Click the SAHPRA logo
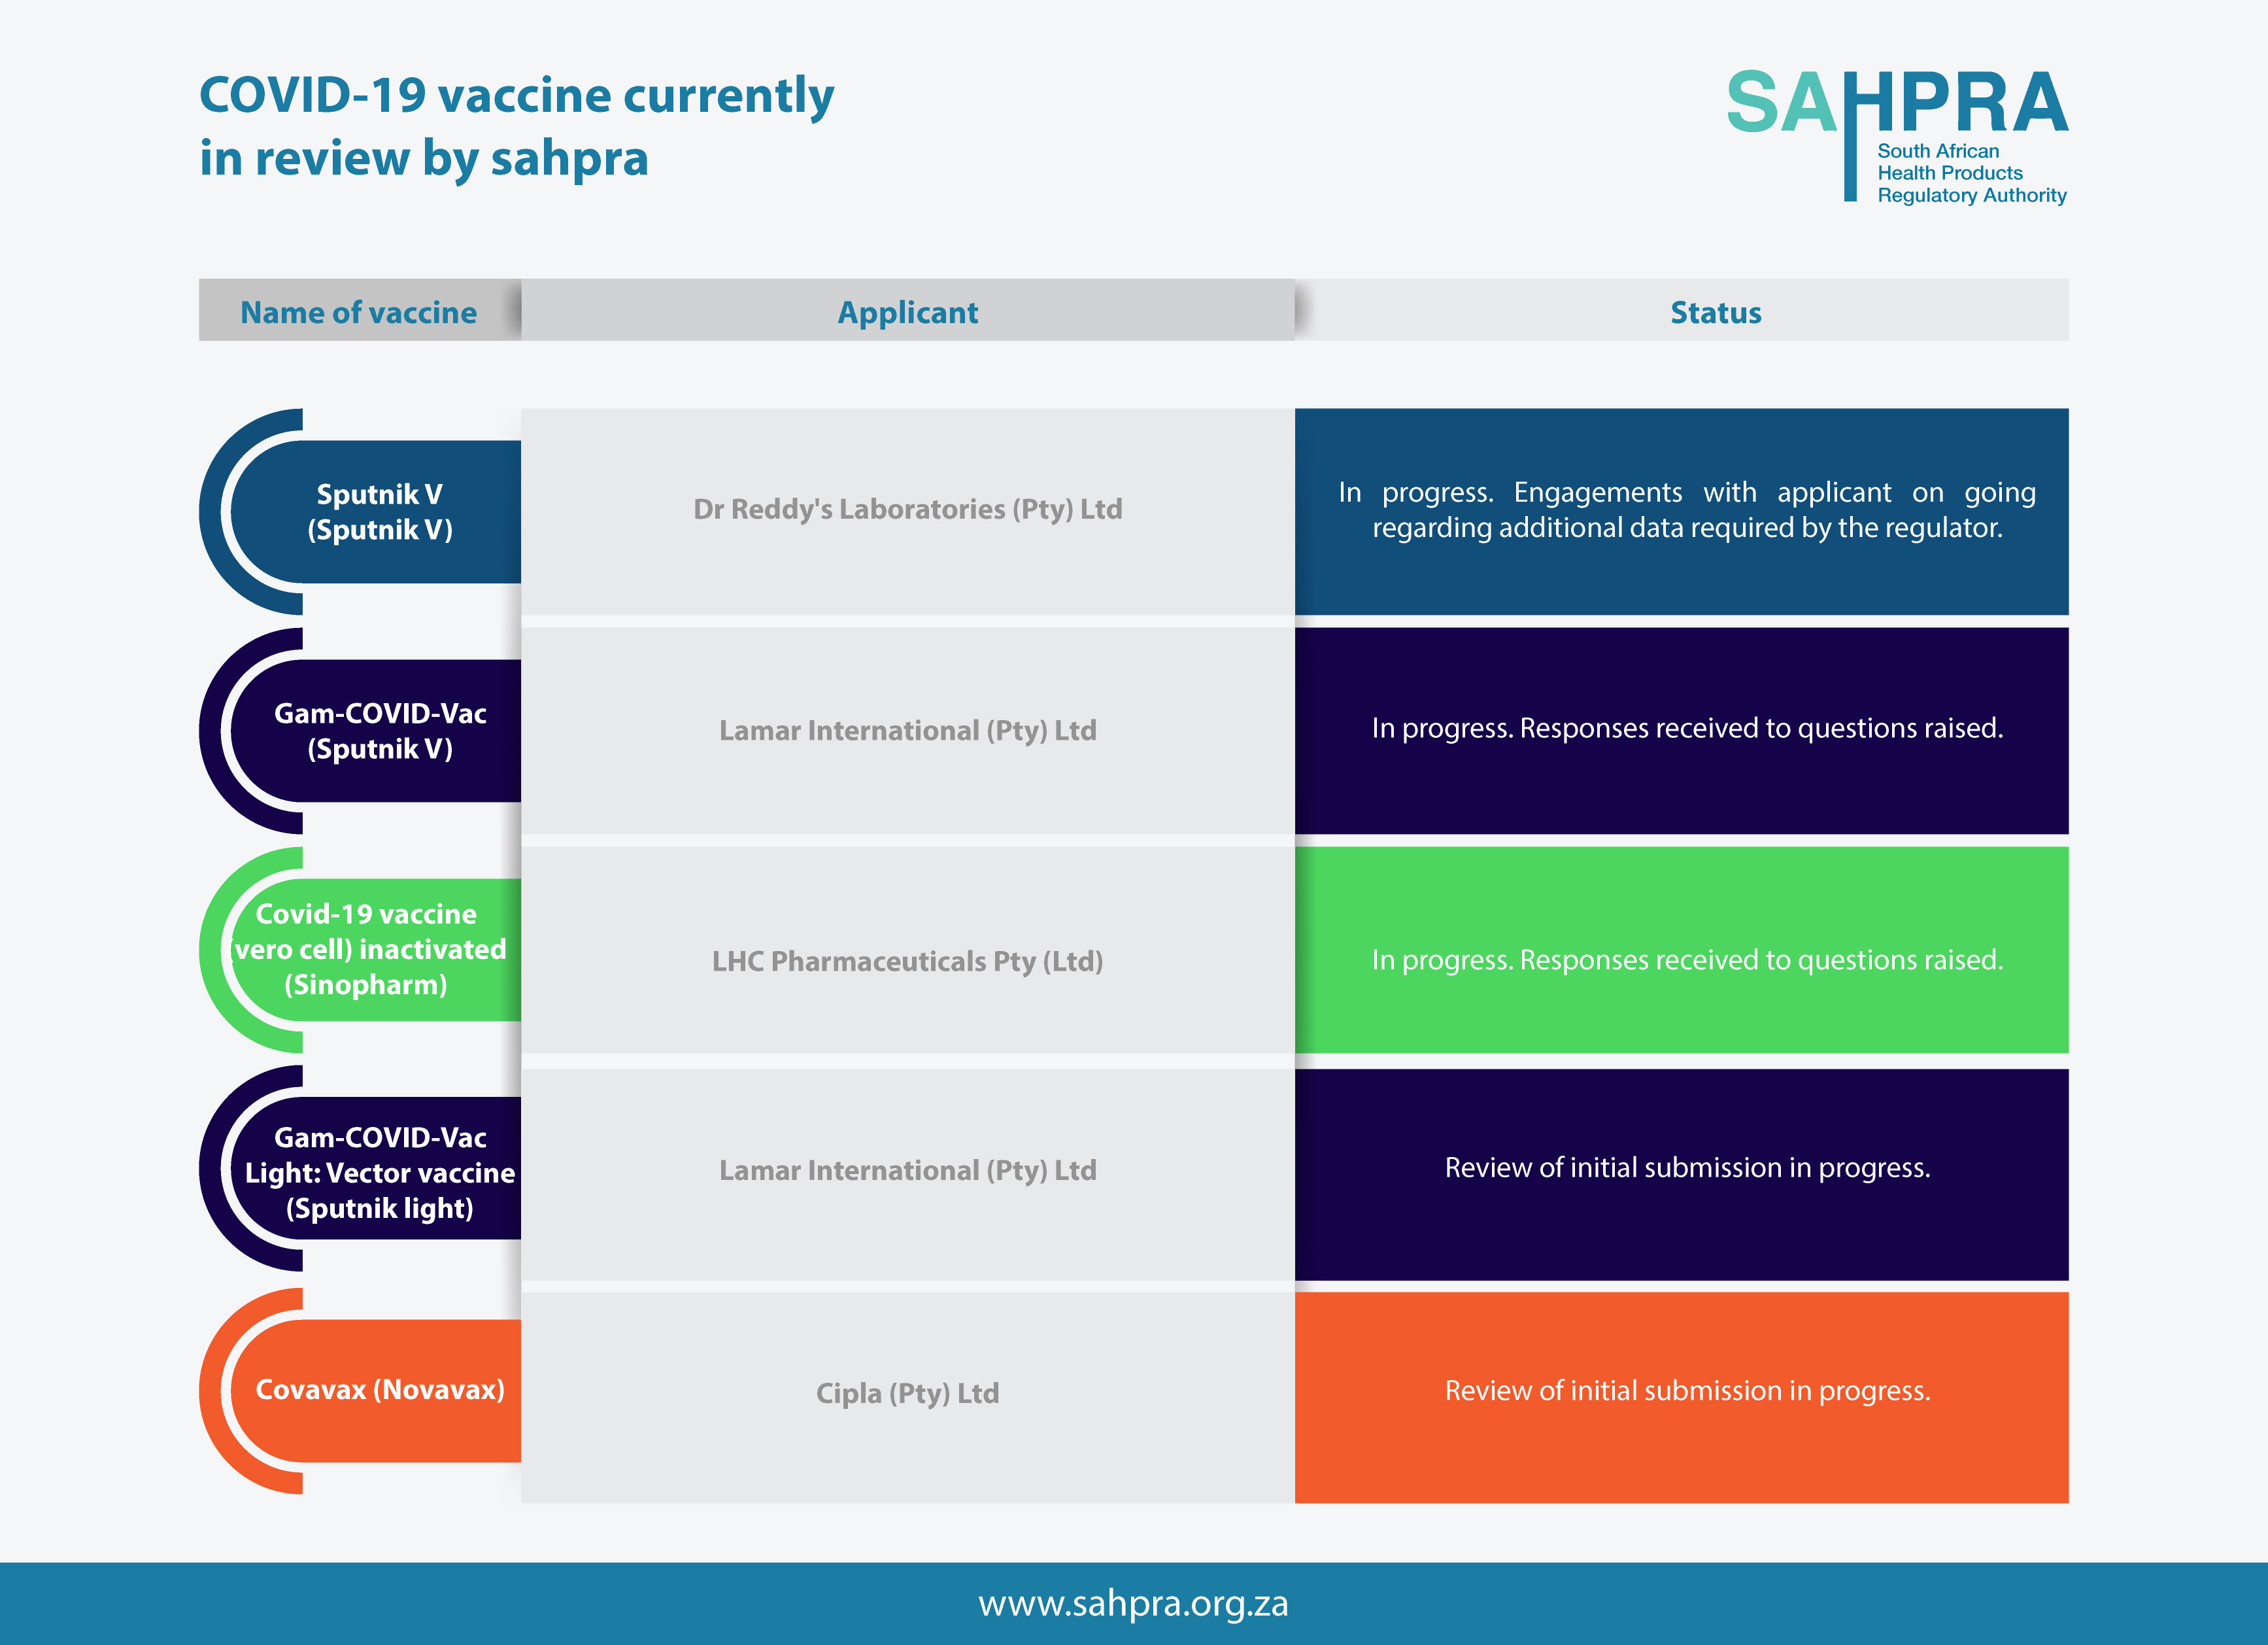Image resolution: width=2268 pixels, height=1645 pixels. pyautogui.click(x=1896, y=105)
